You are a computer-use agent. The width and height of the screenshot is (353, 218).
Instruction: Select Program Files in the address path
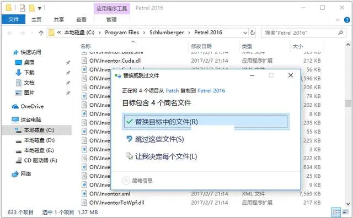coord(122,32)
